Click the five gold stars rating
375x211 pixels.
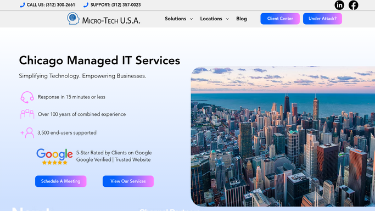[55, 163]
